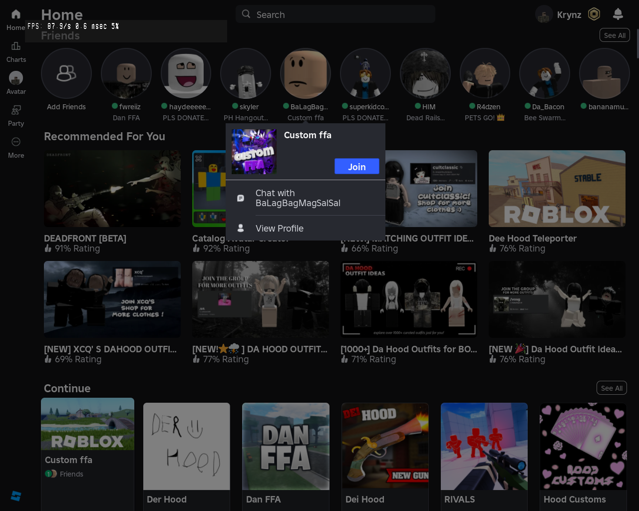Viewport: 639px width, 511px height.
Task: Open Hood Customs game card
Action: pyautogui.click(x=583, y=457)
